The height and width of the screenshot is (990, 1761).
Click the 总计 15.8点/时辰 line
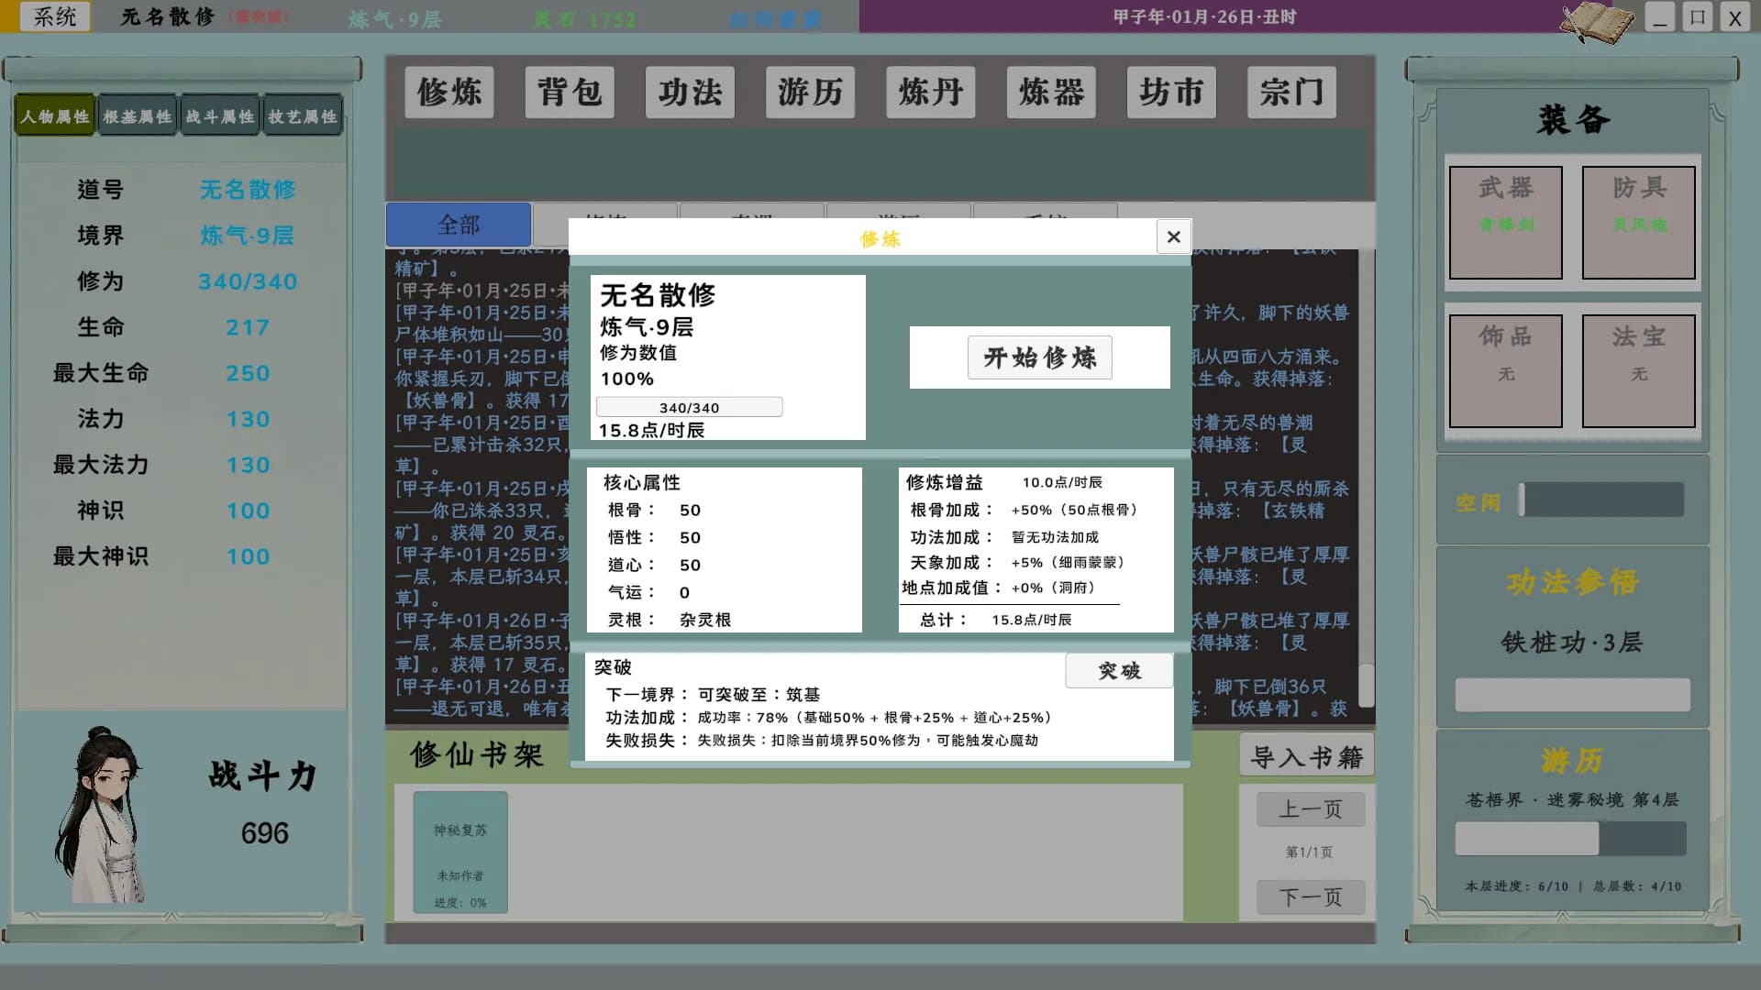click(x=996, y=620)
